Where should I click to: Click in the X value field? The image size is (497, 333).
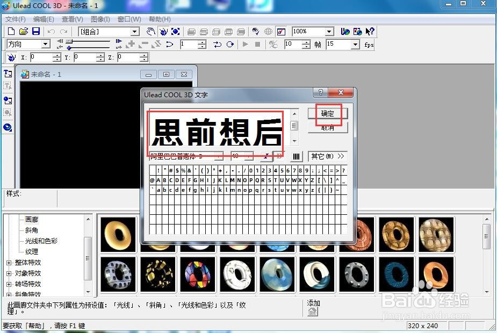point(42,57)
